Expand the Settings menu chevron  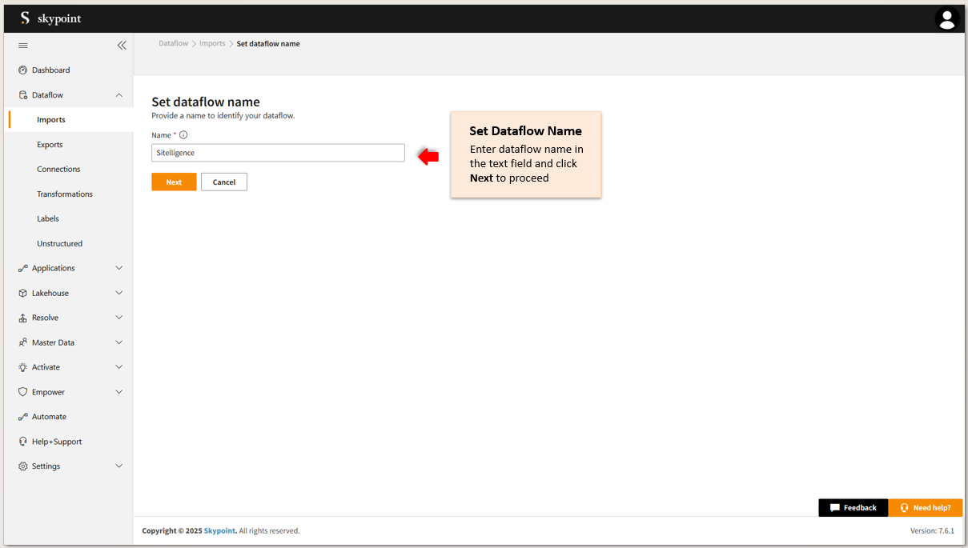pos(119,466)
